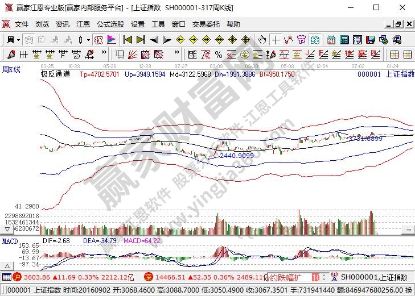415x296 pixels.
Task: Select the percent line drawing tool
Action: (217, 55)
